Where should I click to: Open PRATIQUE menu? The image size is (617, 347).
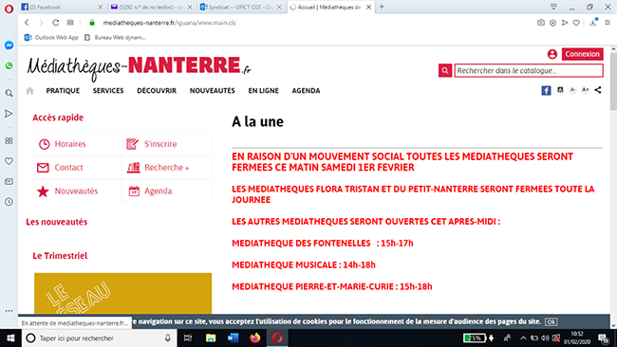[x=63, y=91]
